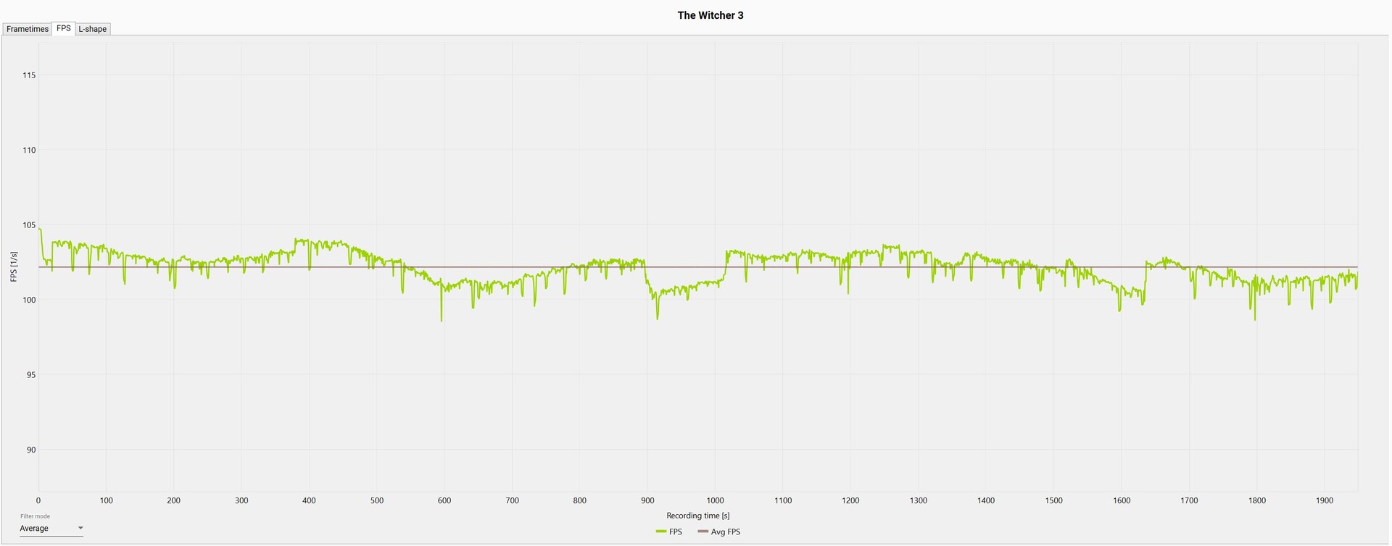The height and width of the screenshot is (546, 1392).
Task: Click the Filter mode caption
Action: [35, 516]
